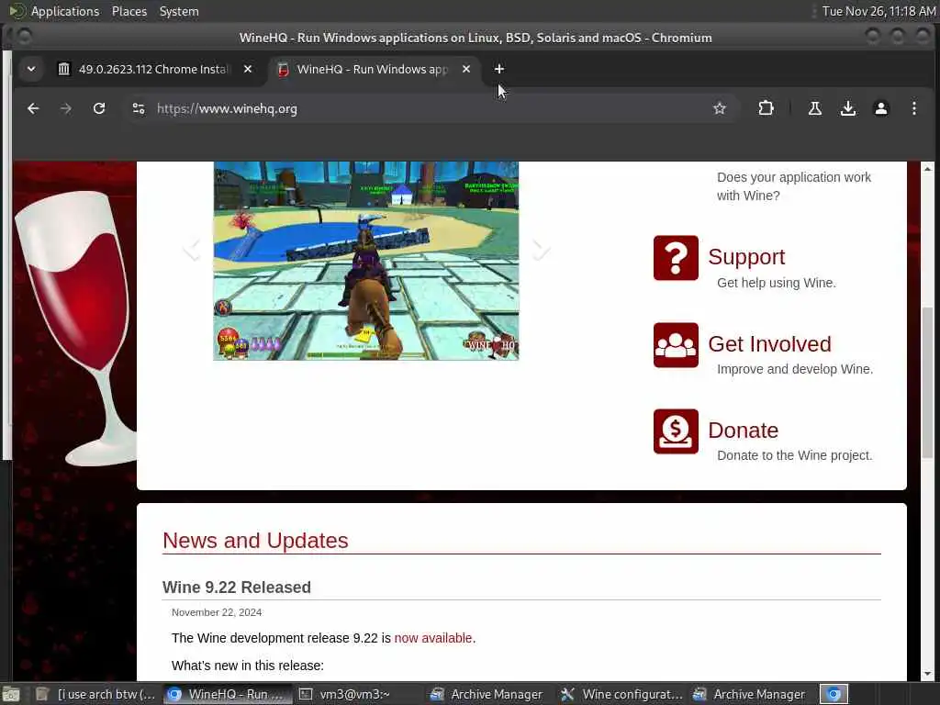This screenshot has width=940, height=705.
Task: Click the forward navigation arrow
Action: tap(66, 108)
